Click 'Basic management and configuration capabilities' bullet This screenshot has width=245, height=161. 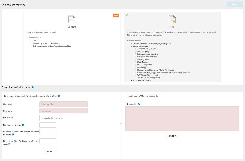[52, 46]
